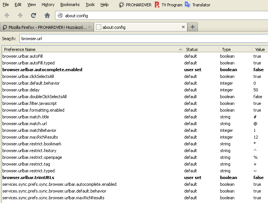Sort by Status column header
268x203 pixels.
coord(201,49)
